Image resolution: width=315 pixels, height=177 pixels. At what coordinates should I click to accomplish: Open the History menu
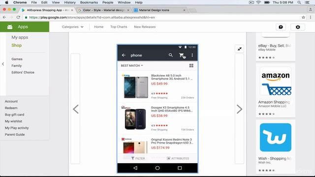tap(70, 2)
